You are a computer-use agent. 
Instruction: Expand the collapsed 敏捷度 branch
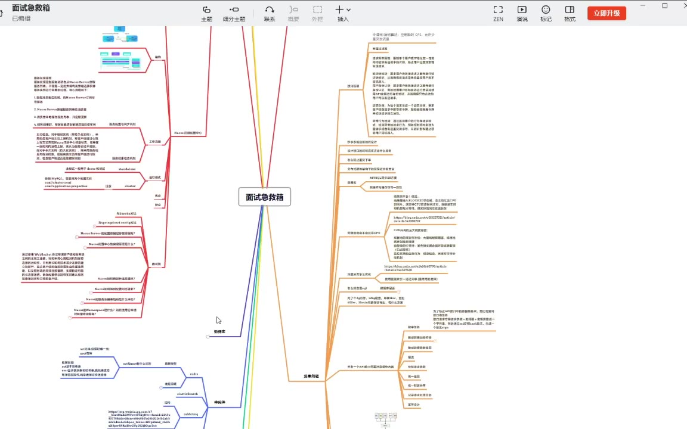208,337
